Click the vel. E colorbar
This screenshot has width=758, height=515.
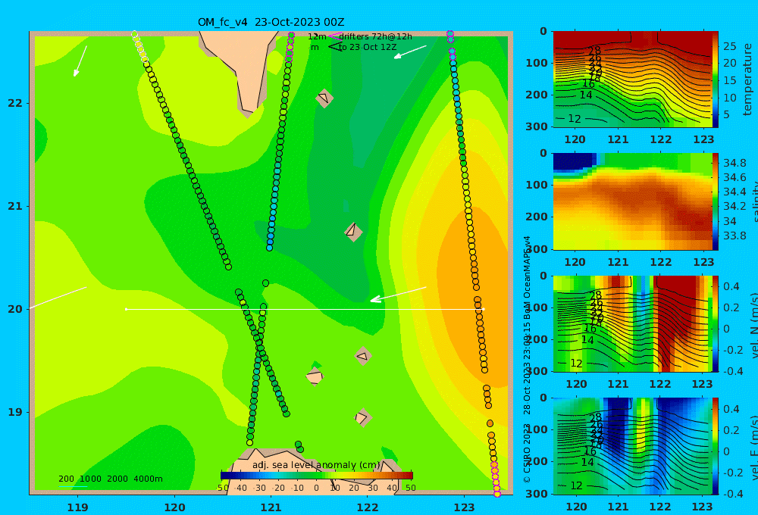[716, 446]
